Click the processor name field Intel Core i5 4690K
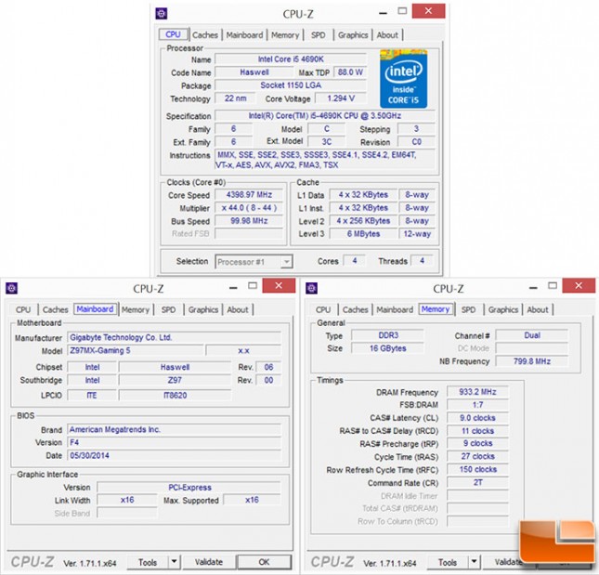Viewport: 599px width, 575px height. pos(291,59)
